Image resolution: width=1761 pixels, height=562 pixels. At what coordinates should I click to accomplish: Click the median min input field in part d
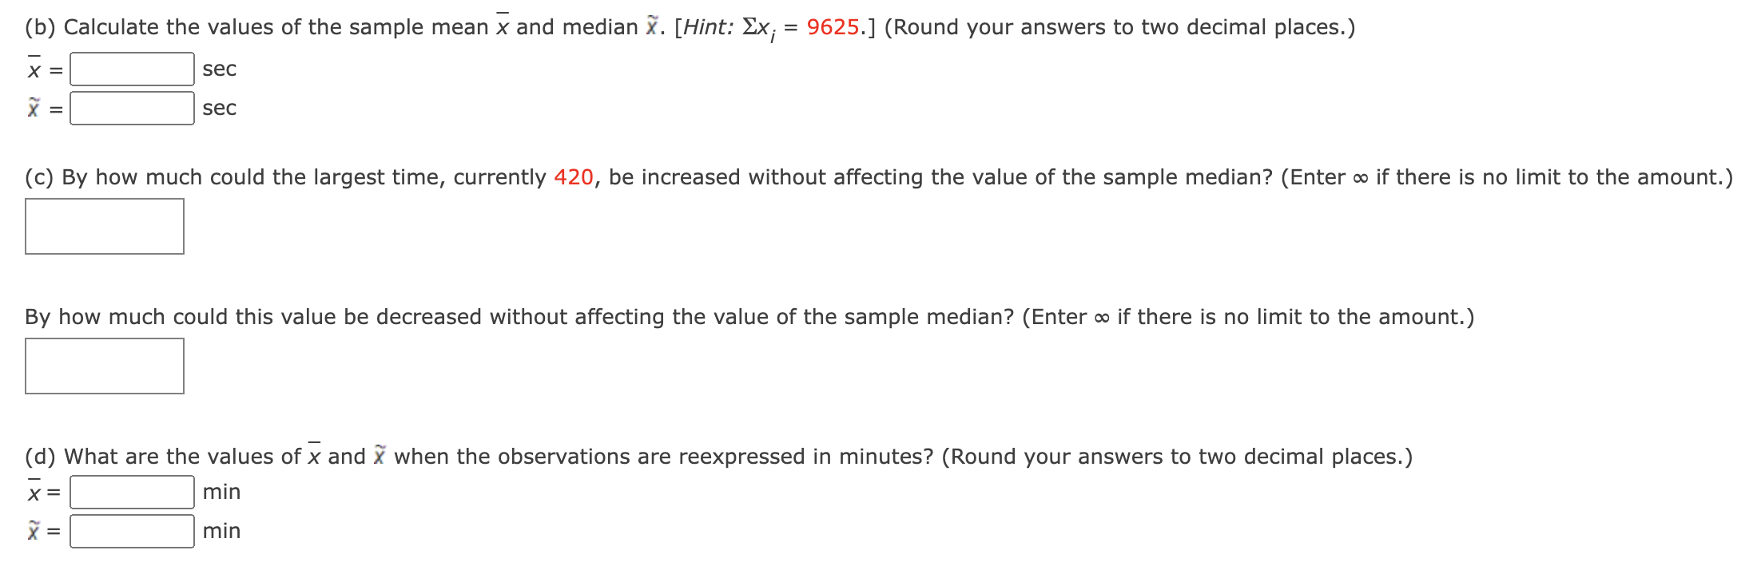pos(130,529)
